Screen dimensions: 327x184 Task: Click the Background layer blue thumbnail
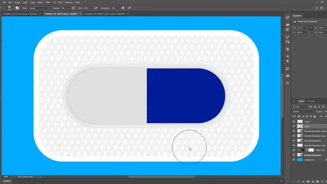300,159
